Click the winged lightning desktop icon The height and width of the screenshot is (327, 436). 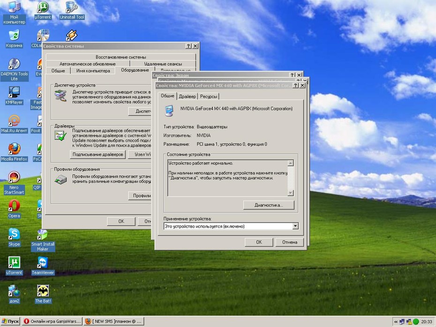point(71,35)
